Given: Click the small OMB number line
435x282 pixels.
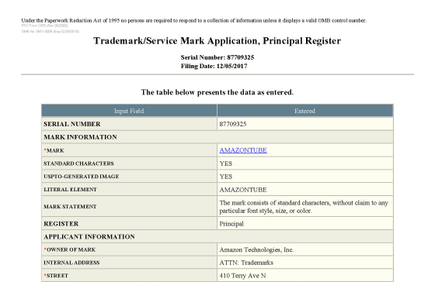Looking at the screenshot, I should tap(50, 32).
